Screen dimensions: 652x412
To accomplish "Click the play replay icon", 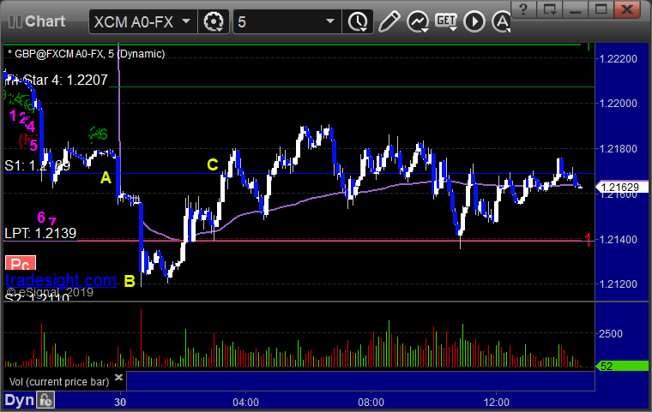I will coord(474,21).
